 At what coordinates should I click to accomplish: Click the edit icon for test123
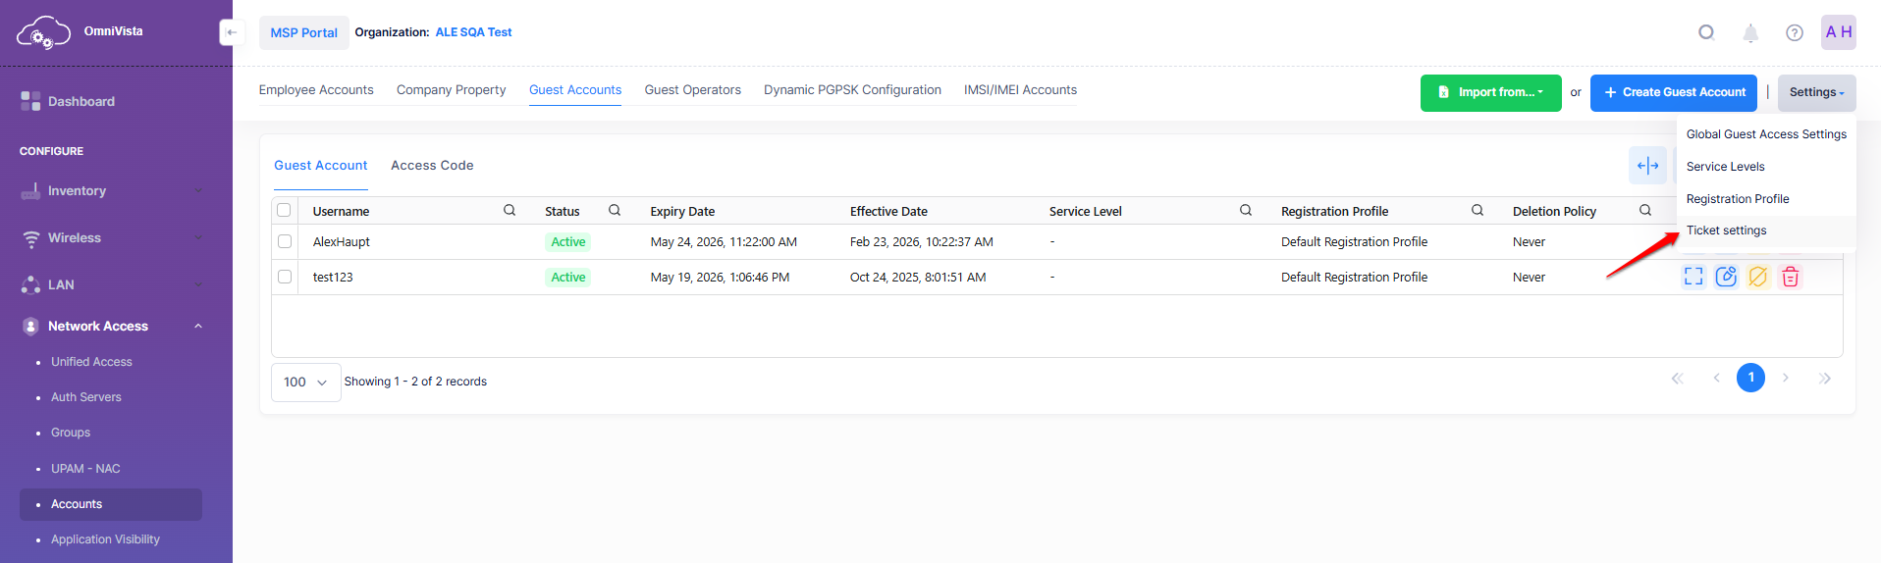click(x=1726, y=277)
